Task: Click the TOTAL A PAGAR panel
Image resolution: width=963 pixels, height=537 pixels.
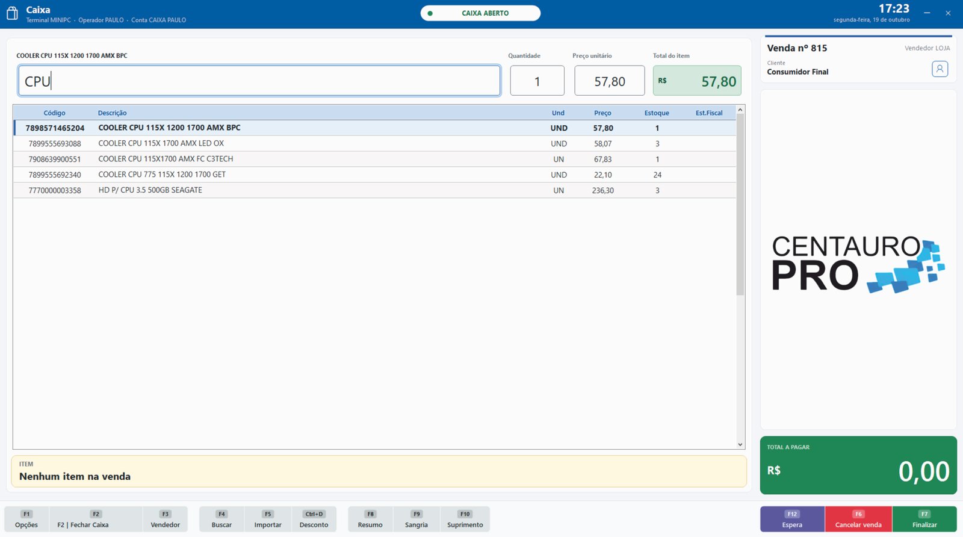Action: click(x=858, y=465)
